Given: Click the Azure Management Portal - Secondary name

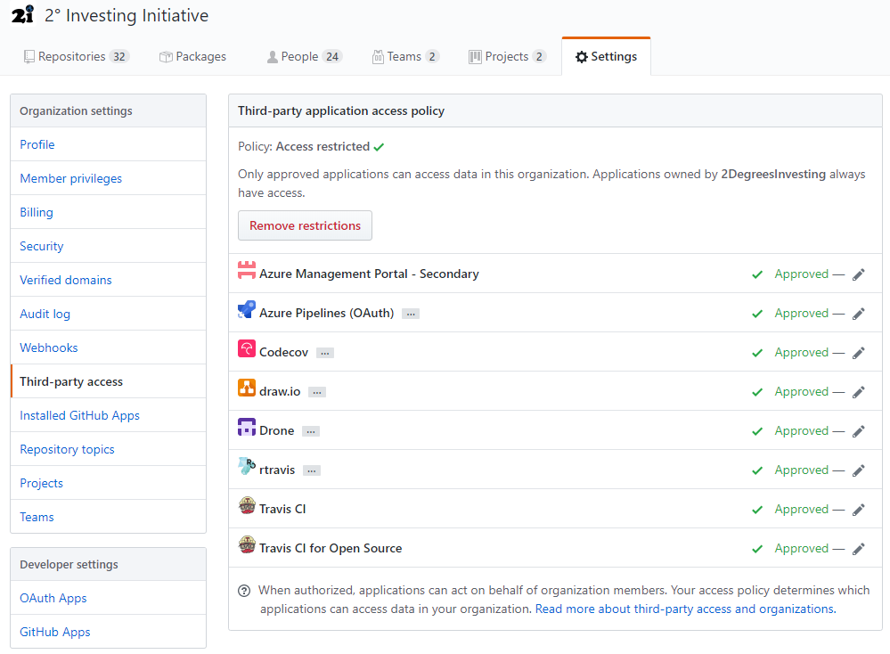Looking at the screenshot, I should [369, 274].
